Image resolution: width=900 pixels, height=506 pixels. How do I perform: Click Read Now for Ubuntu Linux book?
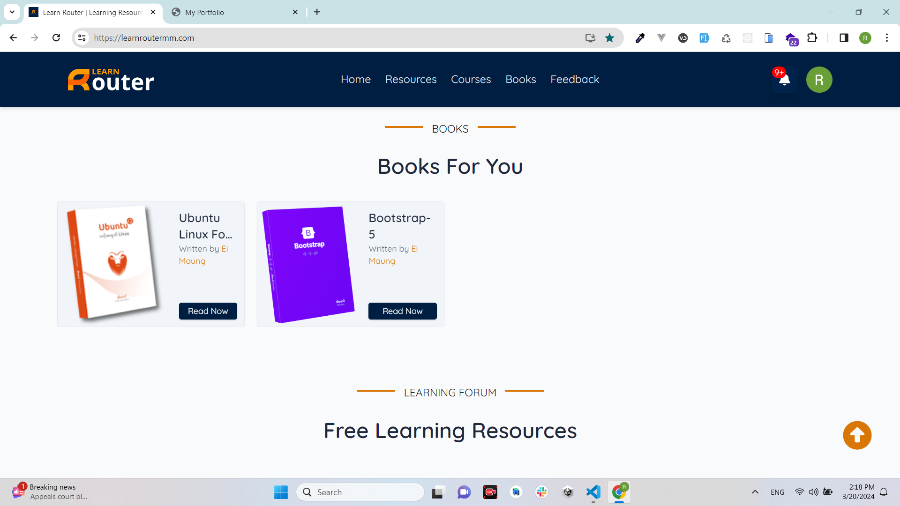pyautogui.click(x=208, y=311)
